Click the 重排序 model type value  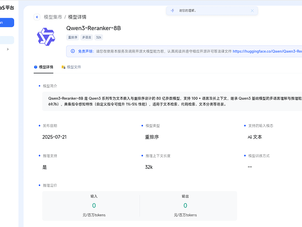(152, 137)
